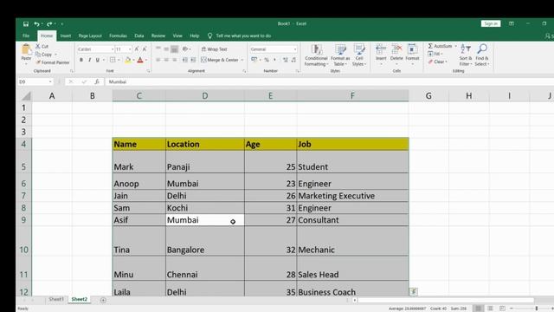Switch to Sheet1 worksheet
The height and width of the screenshot is (312, 554).
56,299
